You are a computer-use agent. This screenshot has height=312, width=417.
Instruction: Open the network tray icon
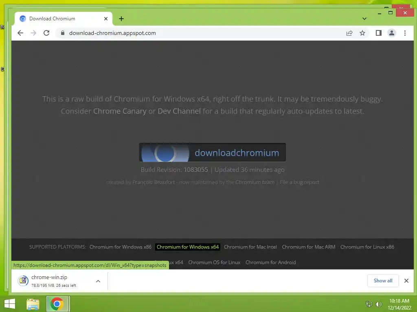[x=369, y=304]
